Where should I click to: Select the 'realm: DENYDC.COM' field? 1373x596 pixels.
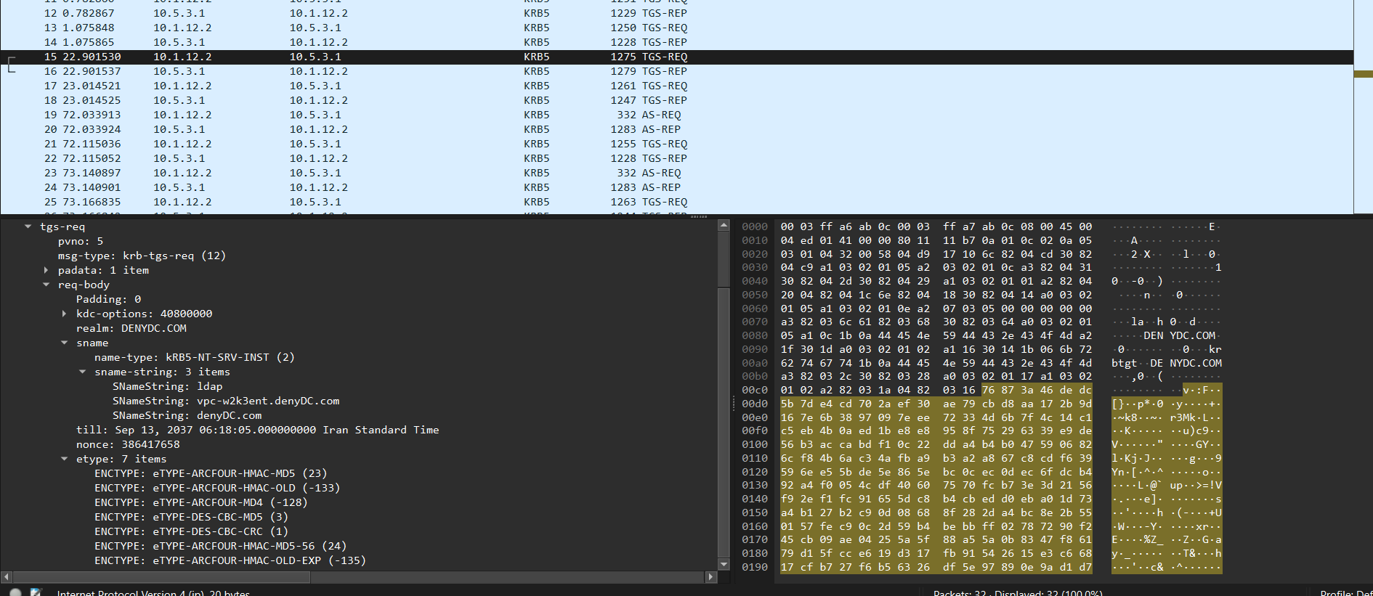tap(131, 328)
